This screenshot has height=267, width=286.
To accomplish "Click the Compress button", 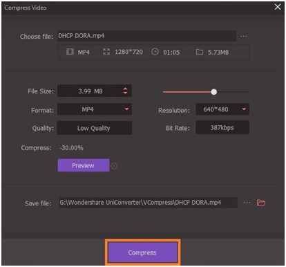I will click(142, 252).
